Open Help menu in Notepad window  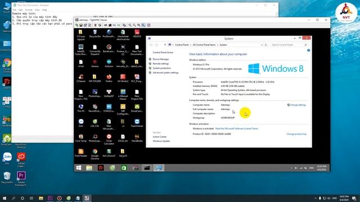(44, 10)
